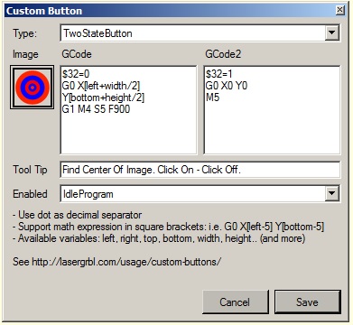
Task: Open the Type dropdown arrow
Action: pos(332,32)
